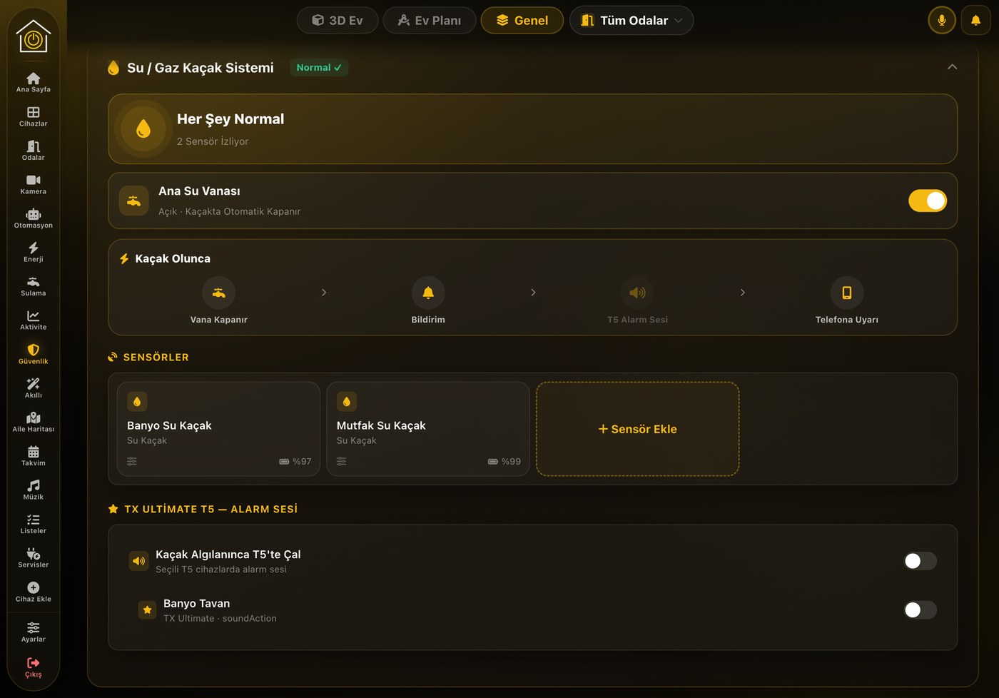This screenshot has width=999, height=698.
Task: Collapse Su / Gaz Kaçak Sistemi panel
Action: click(x=952, y=67)
